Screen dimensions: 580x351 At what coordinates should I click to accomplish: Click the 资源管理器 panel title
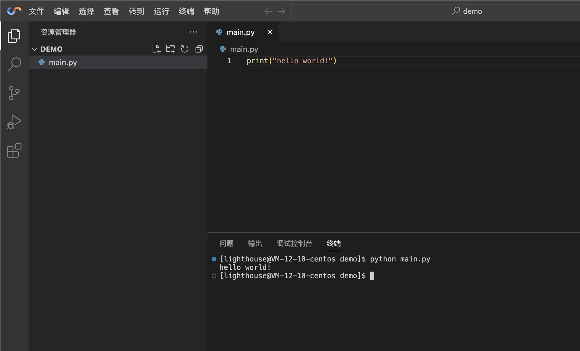coord(58,32)
